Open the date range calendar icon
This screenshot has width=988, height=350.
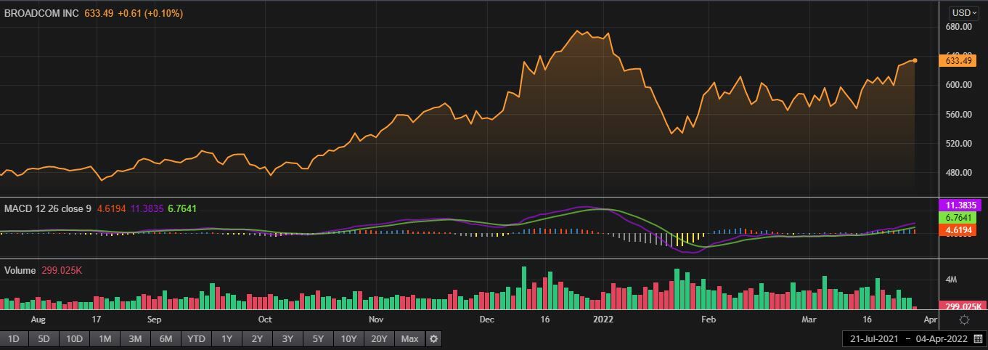coord(978,339)
